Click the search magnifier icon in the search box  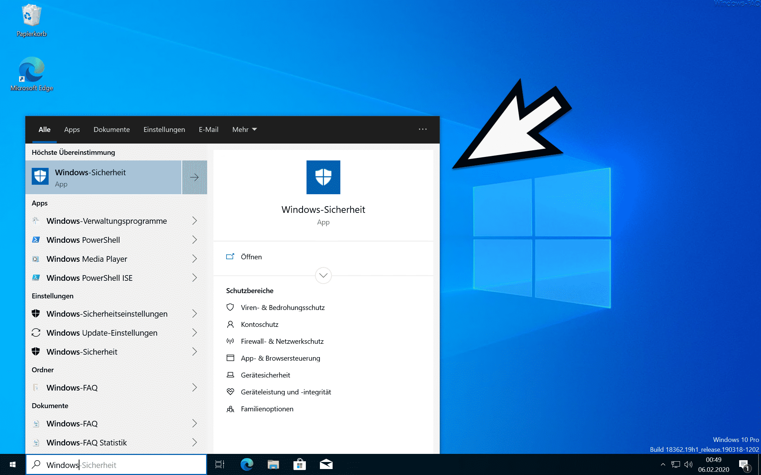pos(36,464)
